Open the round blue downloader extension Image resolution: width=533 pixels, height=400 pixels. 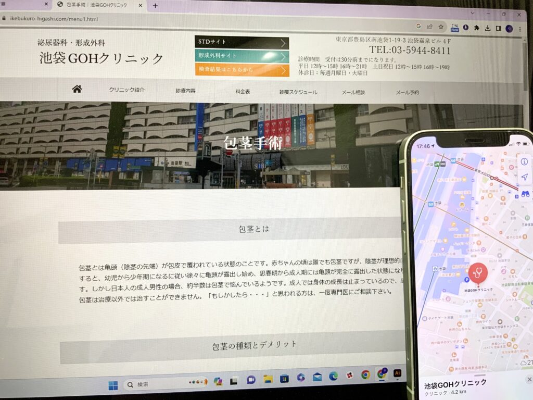(x=466, y=28)
